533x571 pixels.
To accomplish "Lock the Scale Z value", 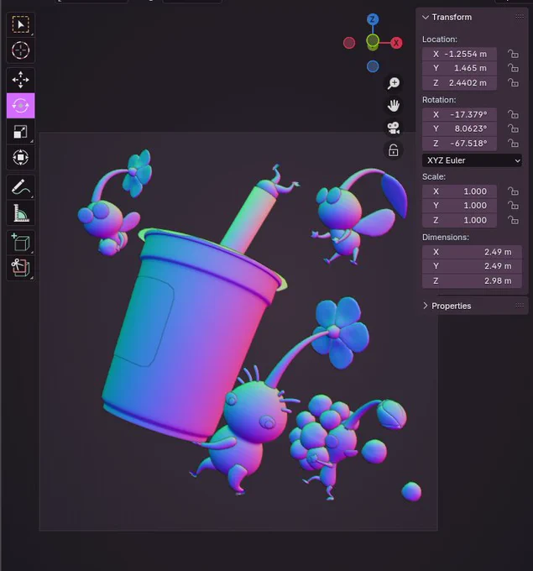I will pos(513,220).
